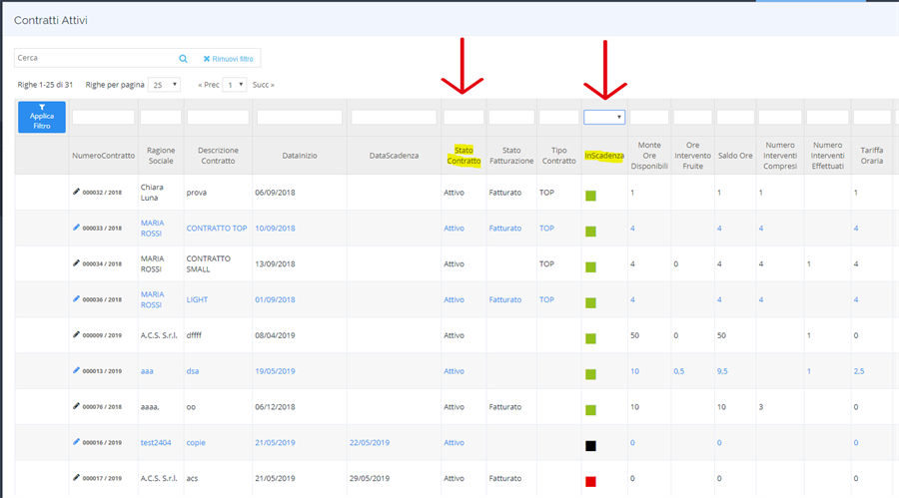This screenshot has height=498, width=899.
Task: Sort by DataInizio column header
Action: pos(300,156)
